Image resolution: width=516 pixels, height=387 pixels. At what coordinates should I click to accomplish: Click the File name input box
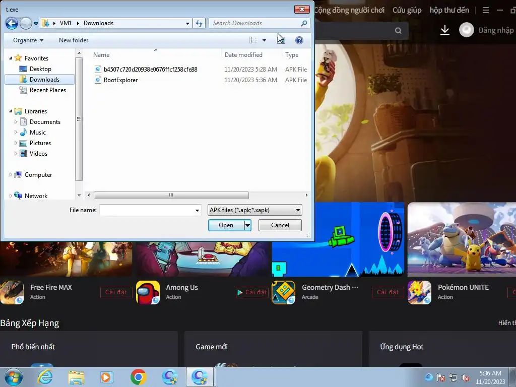click(147, 210)
